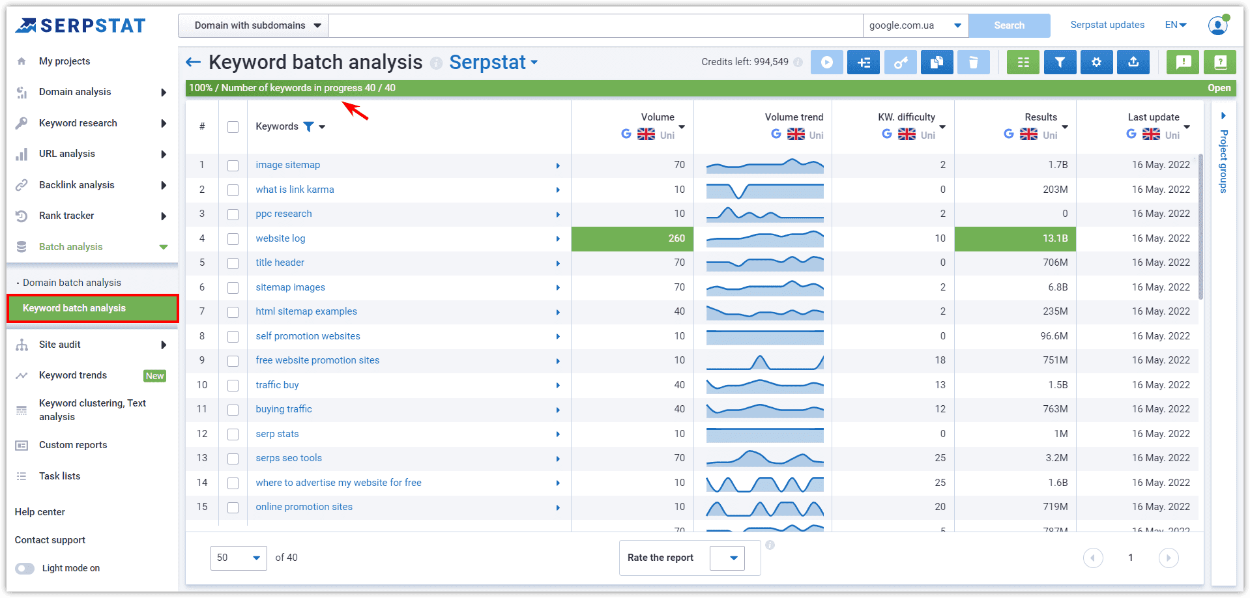The width and height of the screenshot is (1250, 598).
Task: Click the top search input field
Action: [x=596, y=25]
